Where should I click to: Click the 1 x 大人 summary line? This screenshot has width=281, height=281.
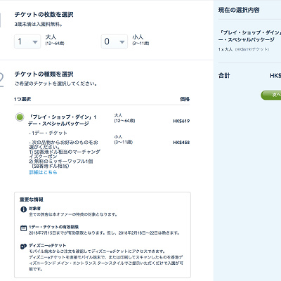(244, 49)
